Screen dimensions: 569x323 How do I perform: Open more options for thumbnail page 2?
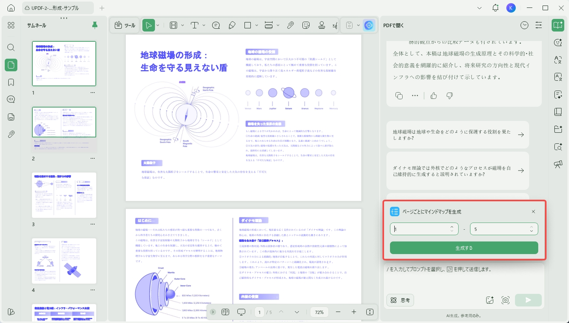point(93,158)
